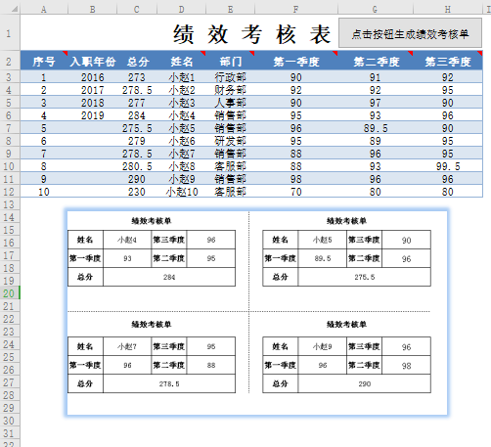Click the total score cell 284
Image resolution: width=491 pixels, height=447 pixels.
point(137,115)
